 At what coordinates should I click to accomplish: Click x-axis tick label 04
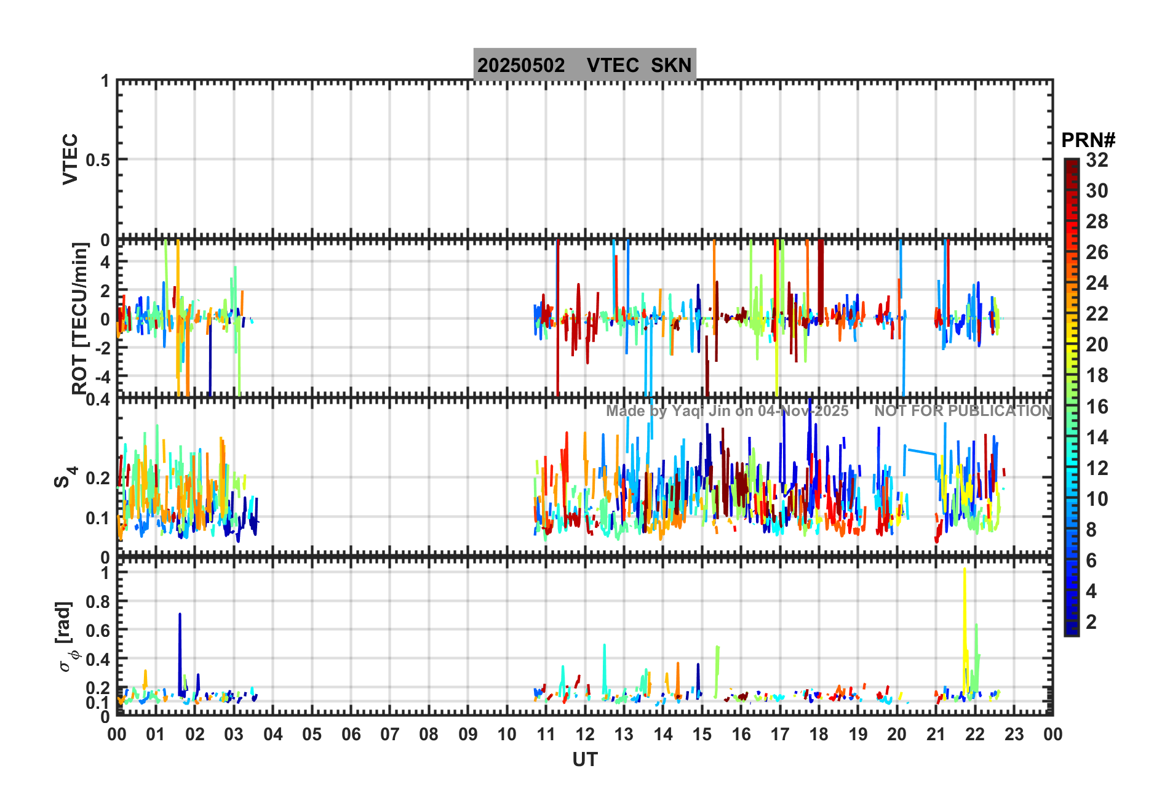coord(273,735)
